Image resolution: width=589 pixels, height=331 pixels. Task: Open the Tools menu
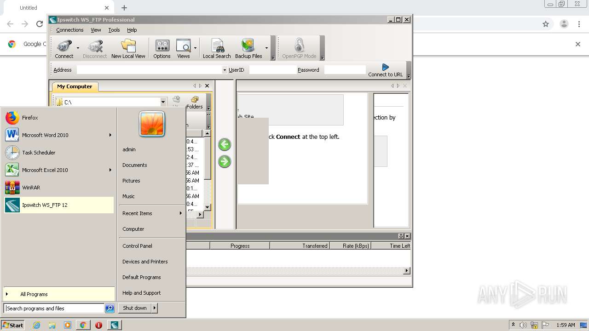pos(114,30)
